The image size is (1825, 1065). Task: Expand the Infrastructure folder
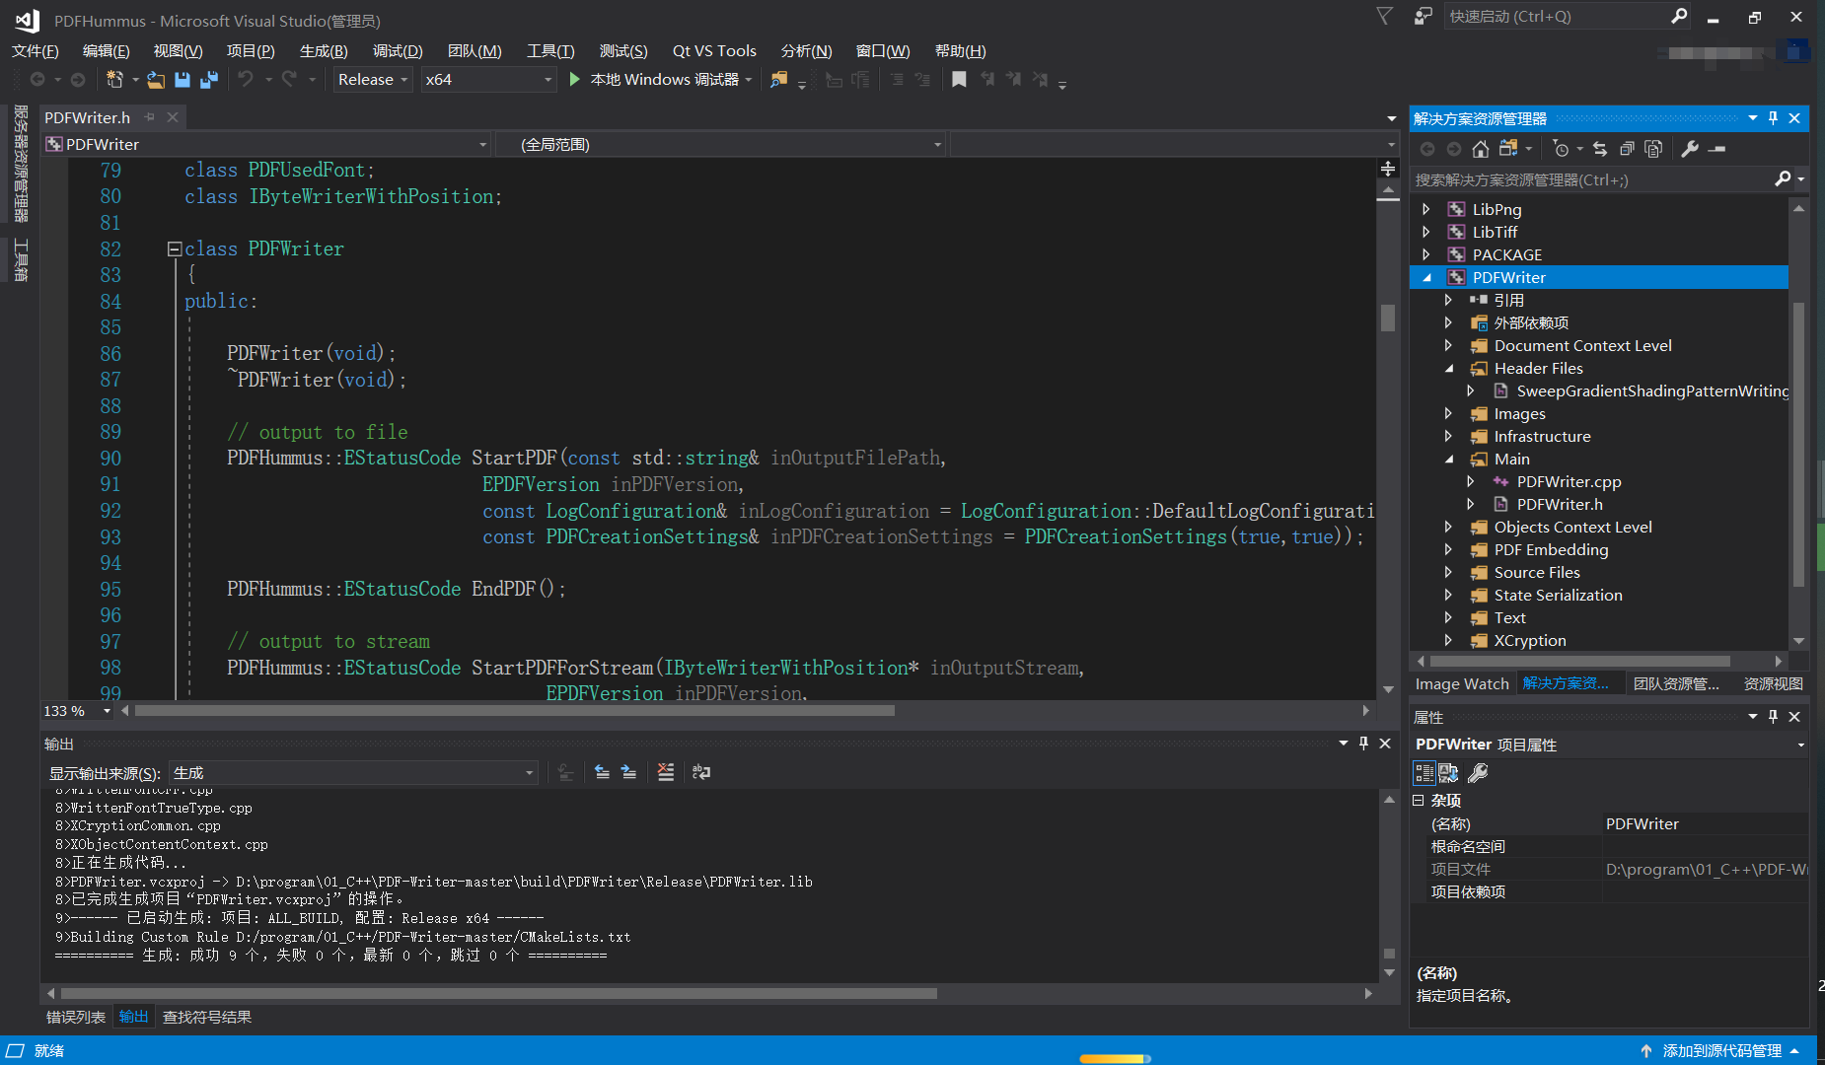pos(1448,436)
